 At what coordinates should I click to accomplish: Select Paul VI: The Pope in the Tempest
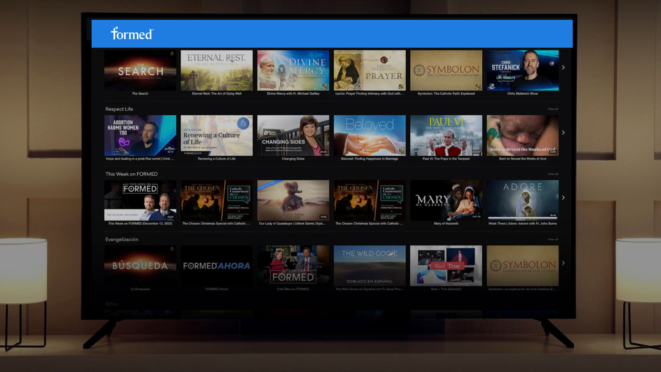446,135
